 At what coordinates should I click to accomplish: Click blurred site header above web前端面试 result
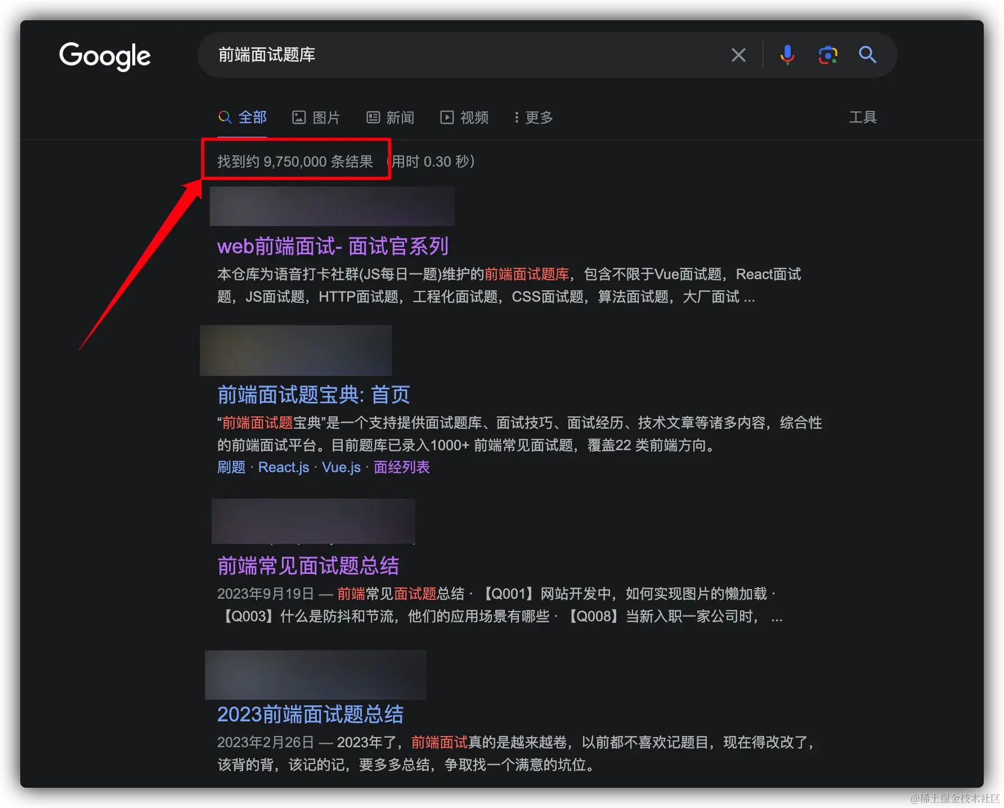(332, 207)
